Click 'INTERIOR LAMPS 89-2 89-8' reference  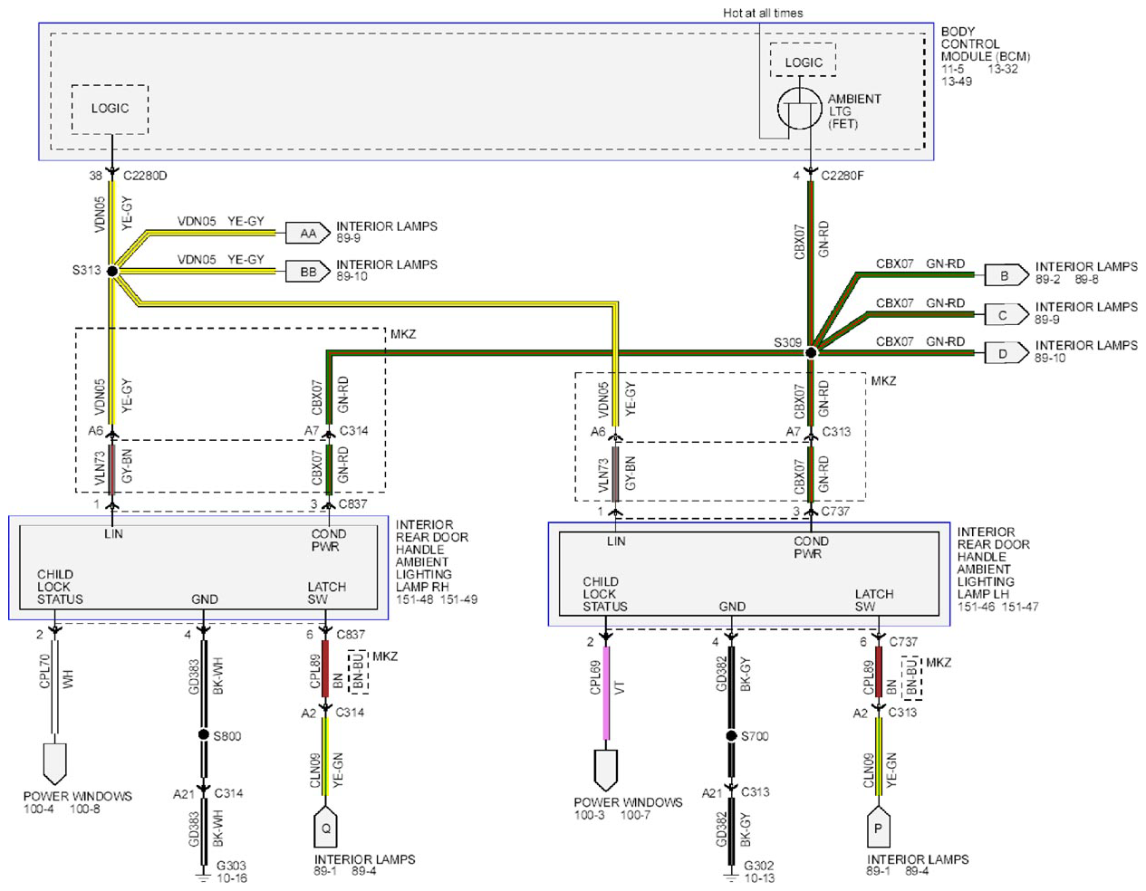pos(1086,273)
